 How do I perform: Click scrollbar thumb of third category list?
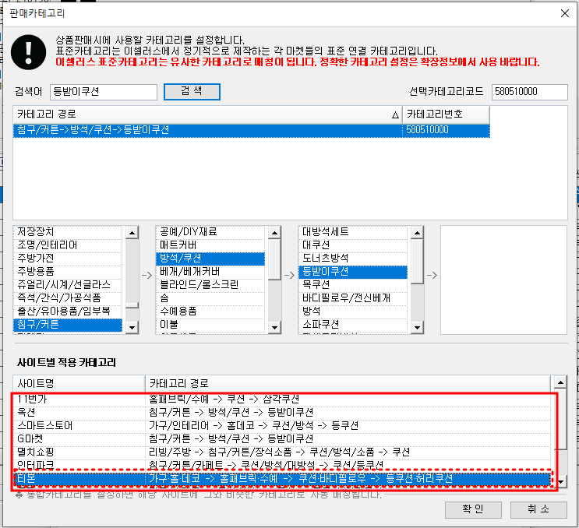417,261
